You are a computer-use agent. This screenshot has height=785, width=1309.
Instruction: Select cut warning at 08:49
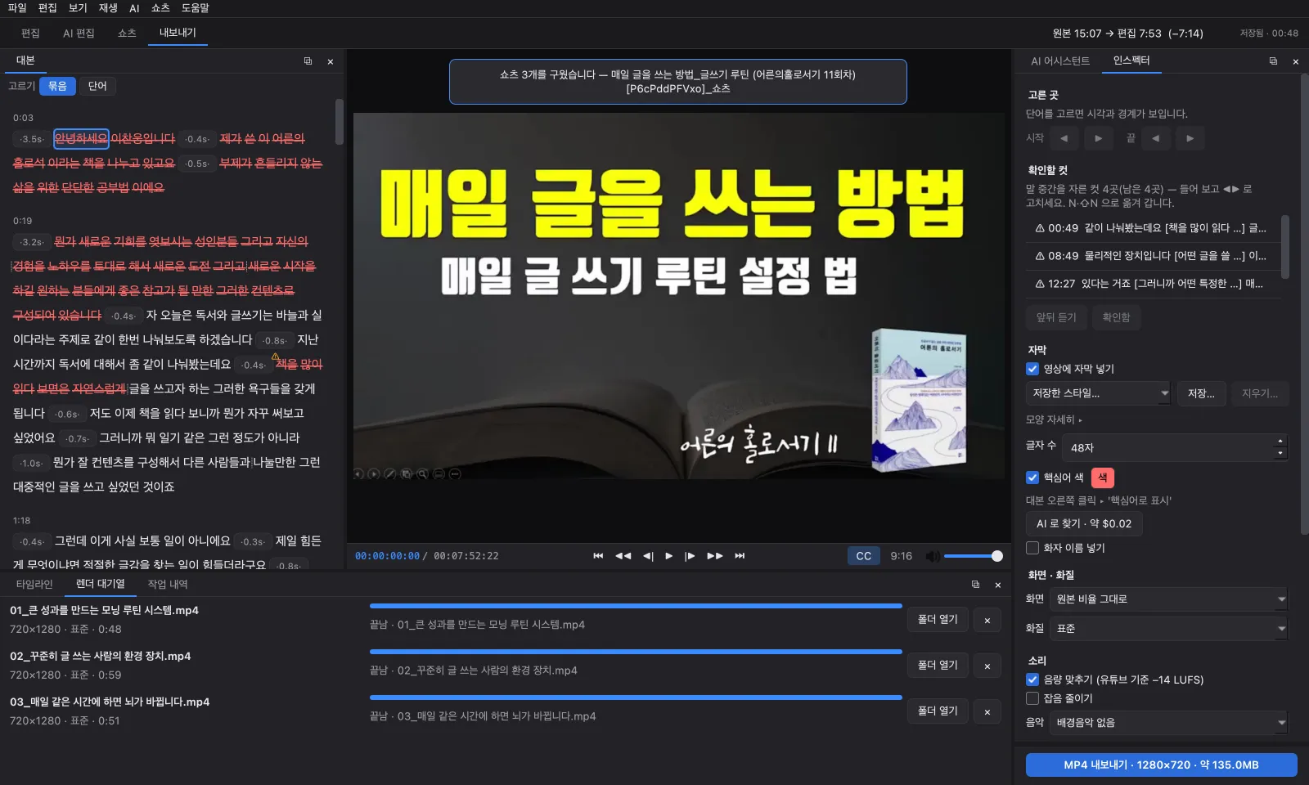pyautogui.click(x=1151, y=256)
